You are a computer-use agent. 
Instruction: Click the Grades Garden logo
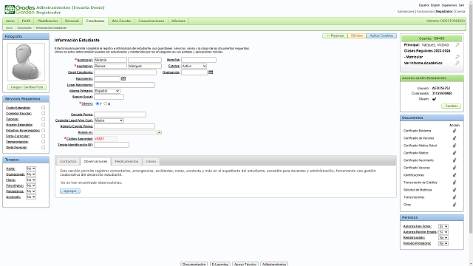click(x=20, y=10)
